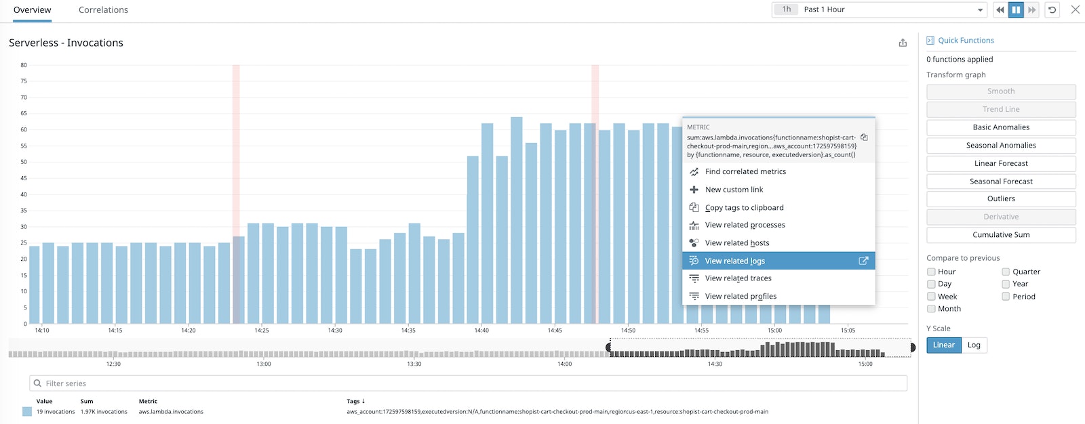Viewport: 1085px width, 424px height.
Task: Choose Find correlated metrics from menu
Action: (745, 171)
